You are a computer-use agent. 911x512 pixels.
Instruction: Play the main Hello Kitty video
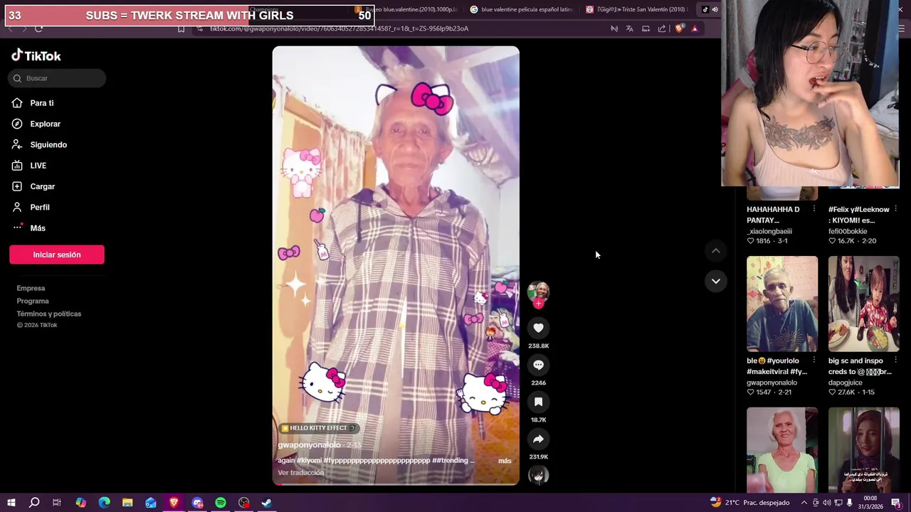pos(396,265)
